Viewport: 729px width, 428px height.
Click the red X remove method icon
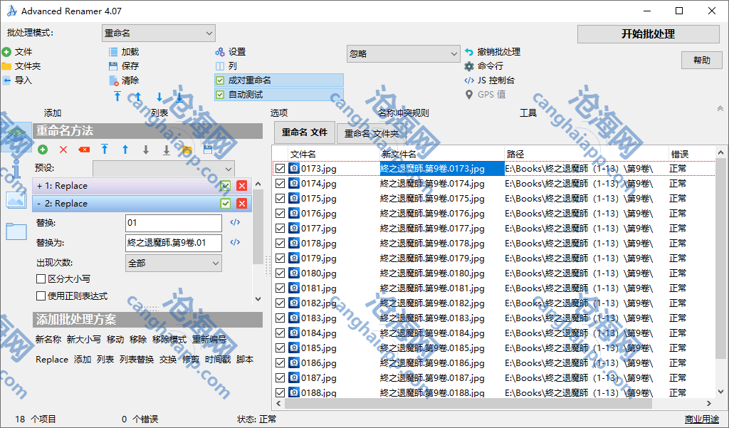(x=63, y=150)
